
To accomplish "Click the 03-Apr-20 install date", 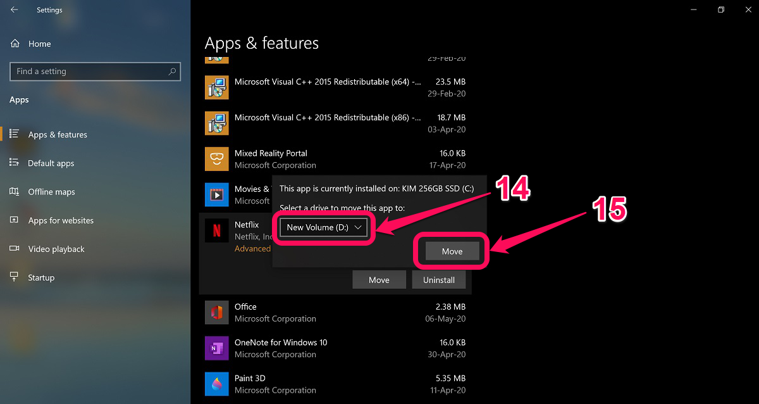I will click(x=446, y=129).
